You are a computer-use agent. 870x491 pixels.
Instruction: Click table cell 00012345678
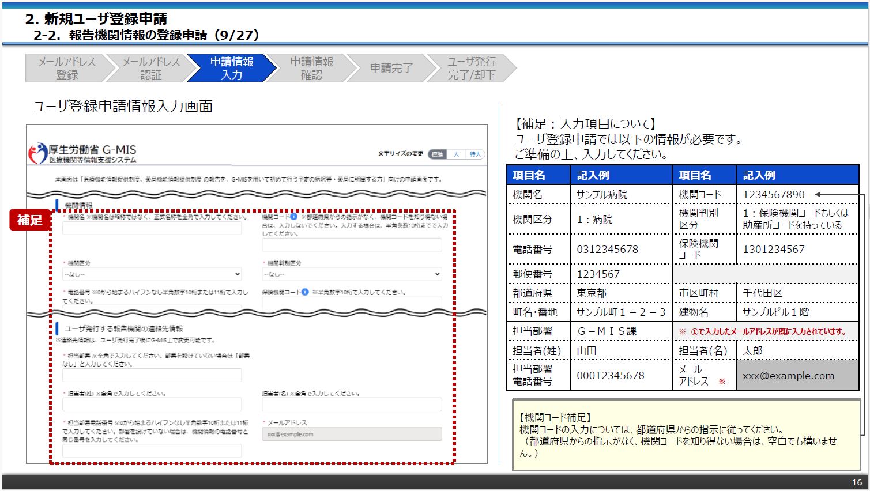click(621, 375)
